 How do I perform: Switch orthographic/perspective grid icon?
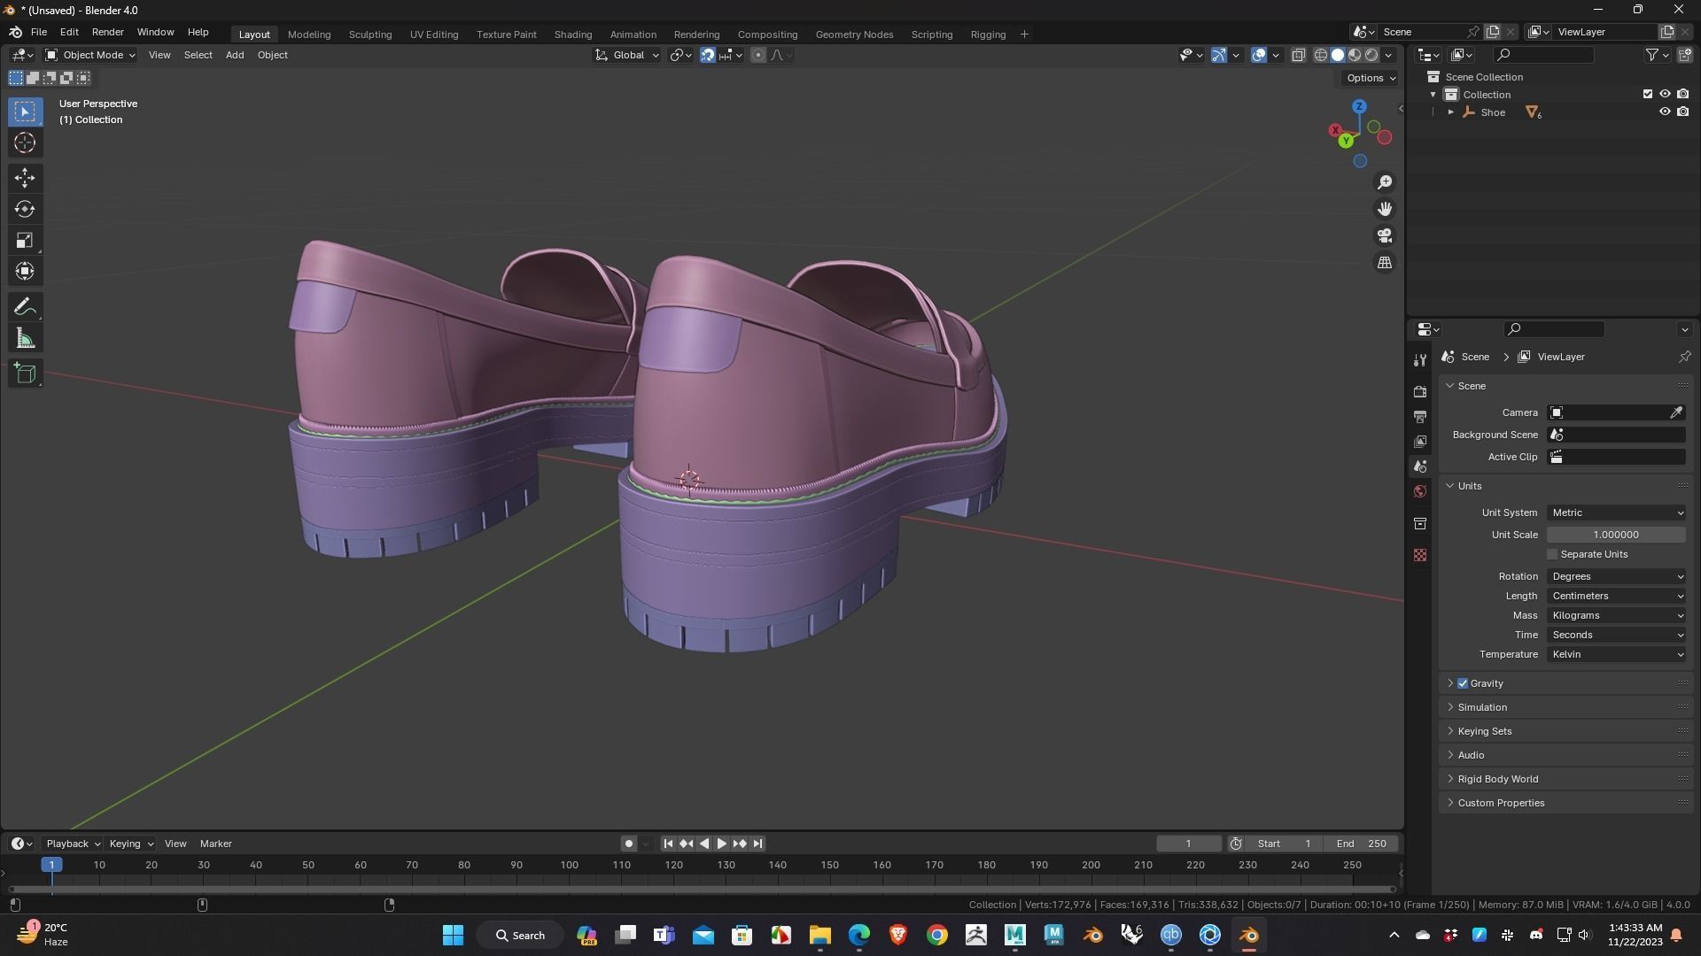click(1384, 263)
